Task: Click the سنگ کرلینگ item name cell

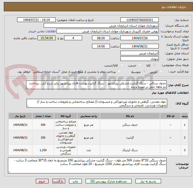Action: coord(130,150)
